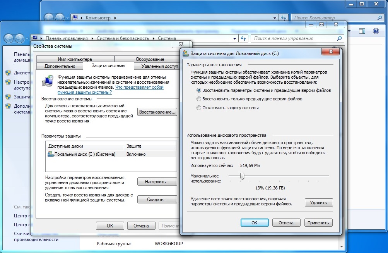Expand the arrow after Система и безопасность breadcrumb
Image resolution: width=388 pixels, height=253 pixels.
click(x=153, y=38)
